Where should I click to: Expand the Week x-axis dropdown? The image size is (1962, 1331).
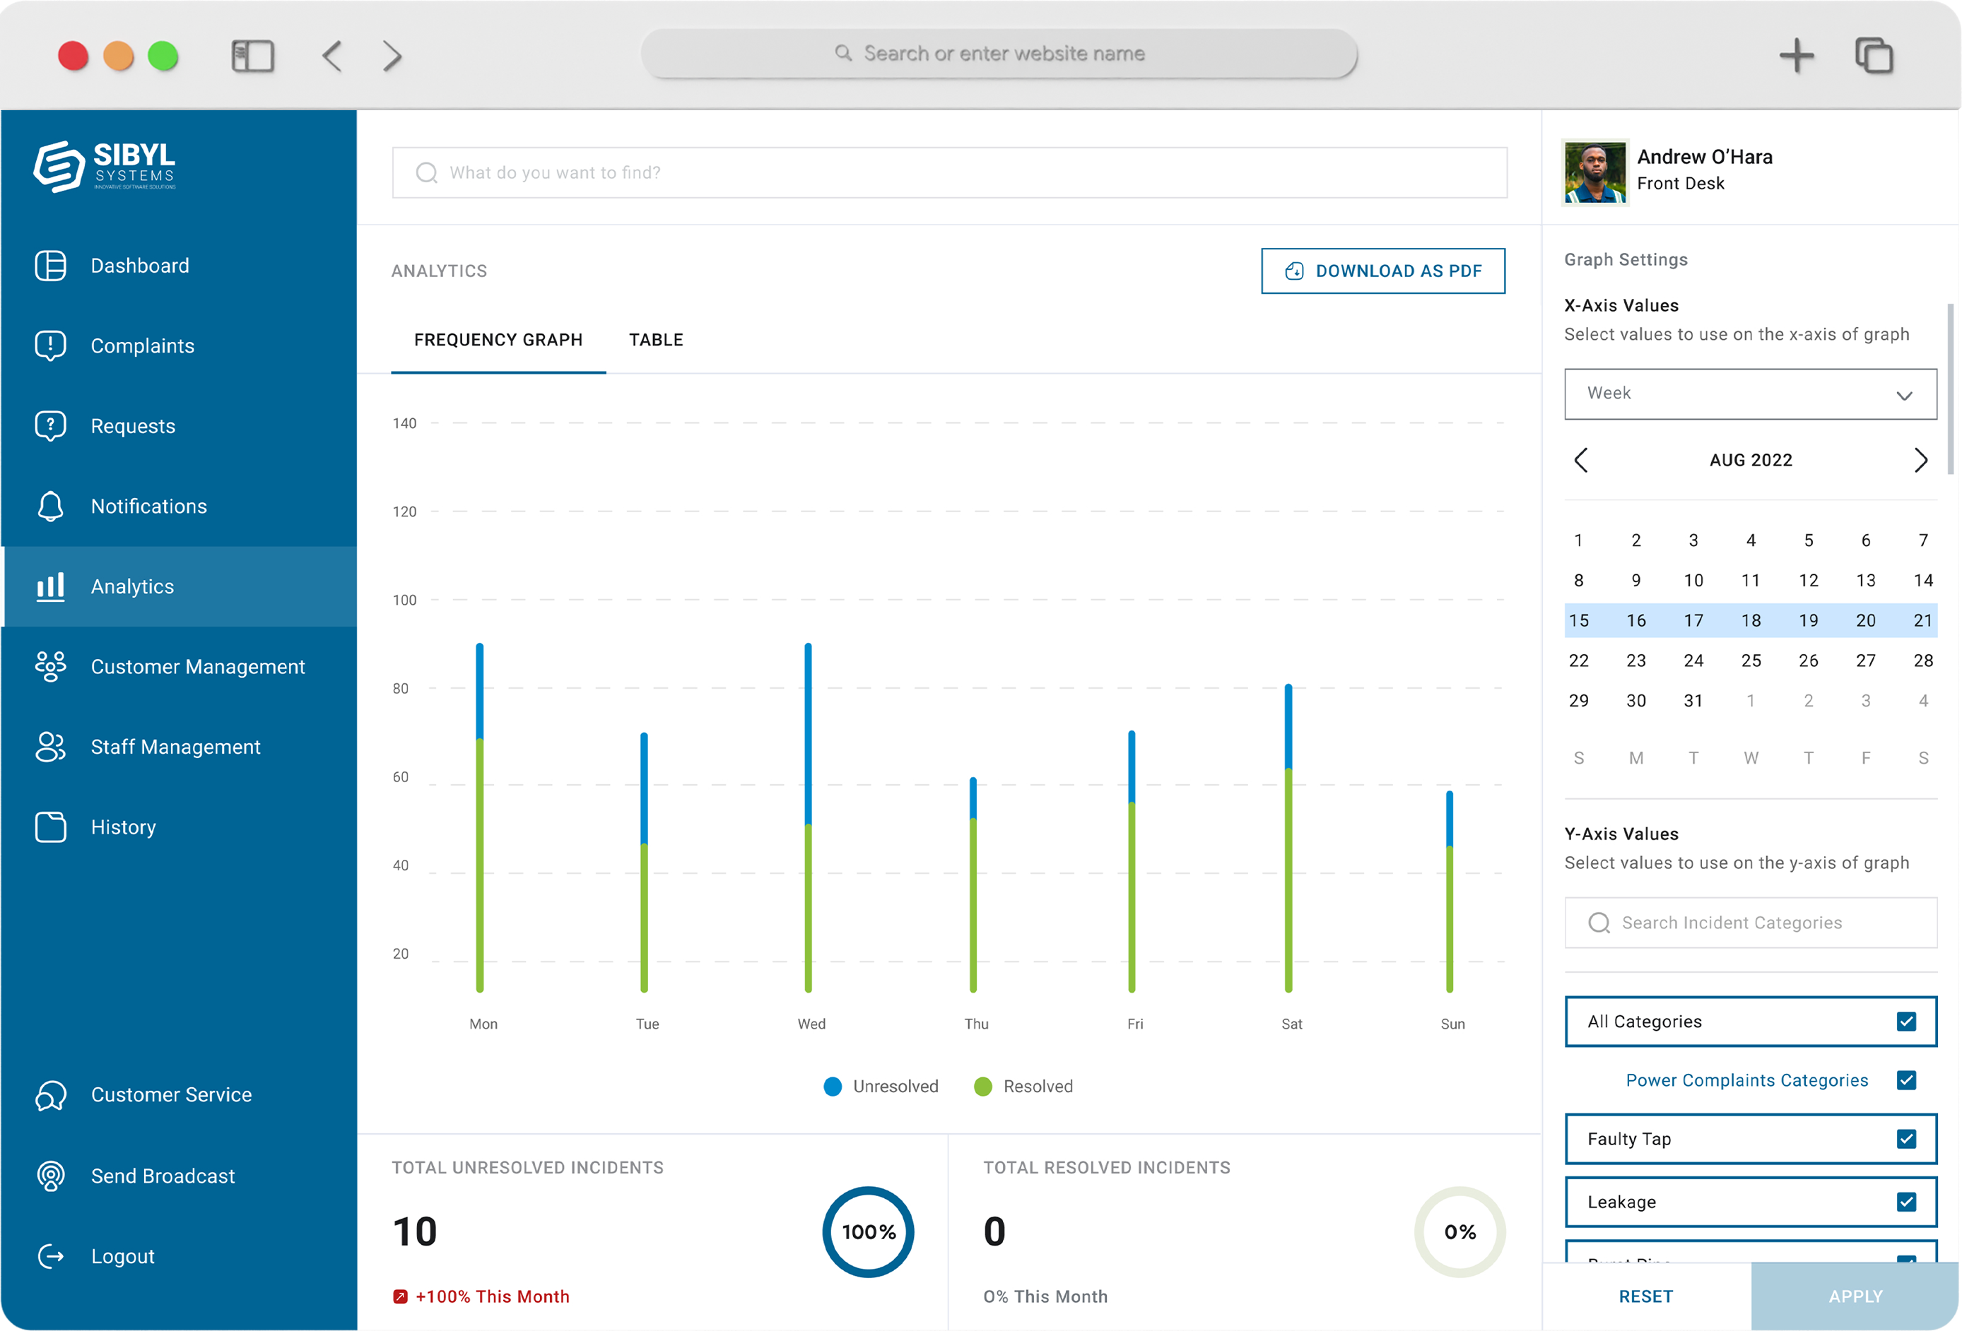tap(1749, 394)
